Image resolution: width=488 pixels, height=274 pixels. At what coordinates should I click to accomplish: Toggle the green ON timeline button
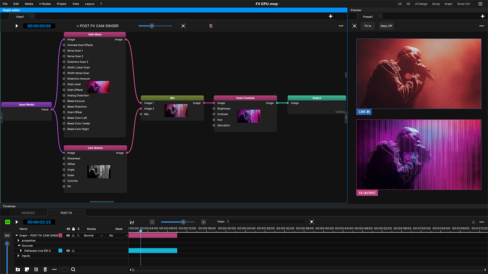click(x=8, y=222)
